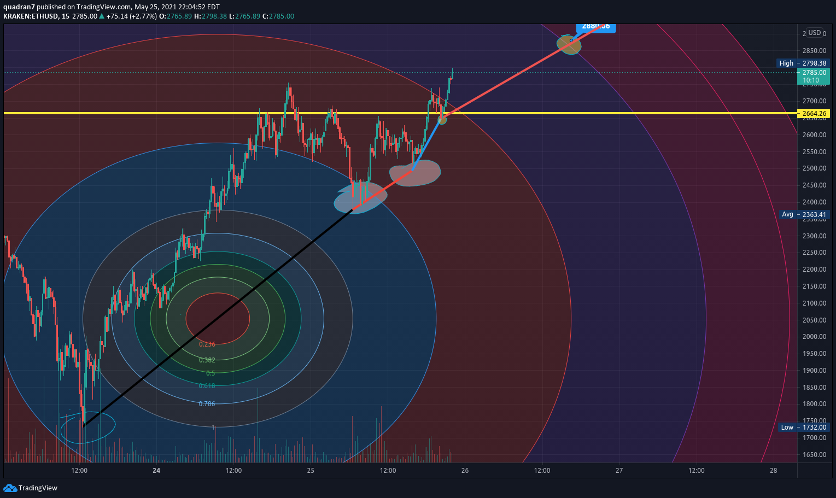Click date label 26 on time axis
Image resolution: width=836 pixels, height=498 pixels.
click(x=465, y=470)
